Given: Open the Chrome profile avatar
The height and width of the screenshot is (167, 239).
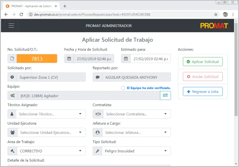Looking at the screenshot, I should tap(225, 15).
